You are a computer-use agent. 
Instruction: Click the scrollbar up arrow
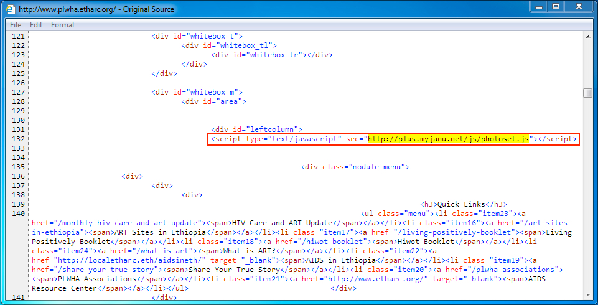pos(587,37)
